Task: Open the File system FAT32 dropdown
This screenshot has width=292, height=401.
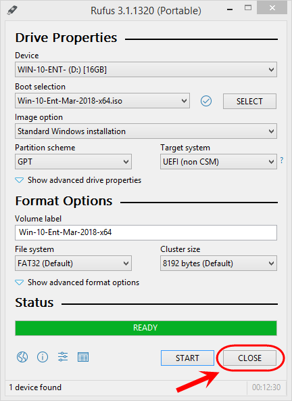Action: click(73, 263)
